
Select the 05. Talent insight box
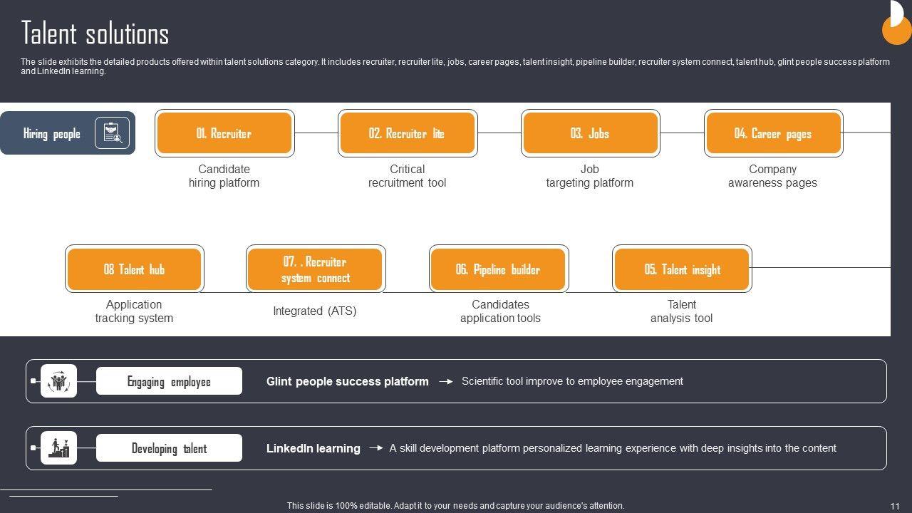682,269
